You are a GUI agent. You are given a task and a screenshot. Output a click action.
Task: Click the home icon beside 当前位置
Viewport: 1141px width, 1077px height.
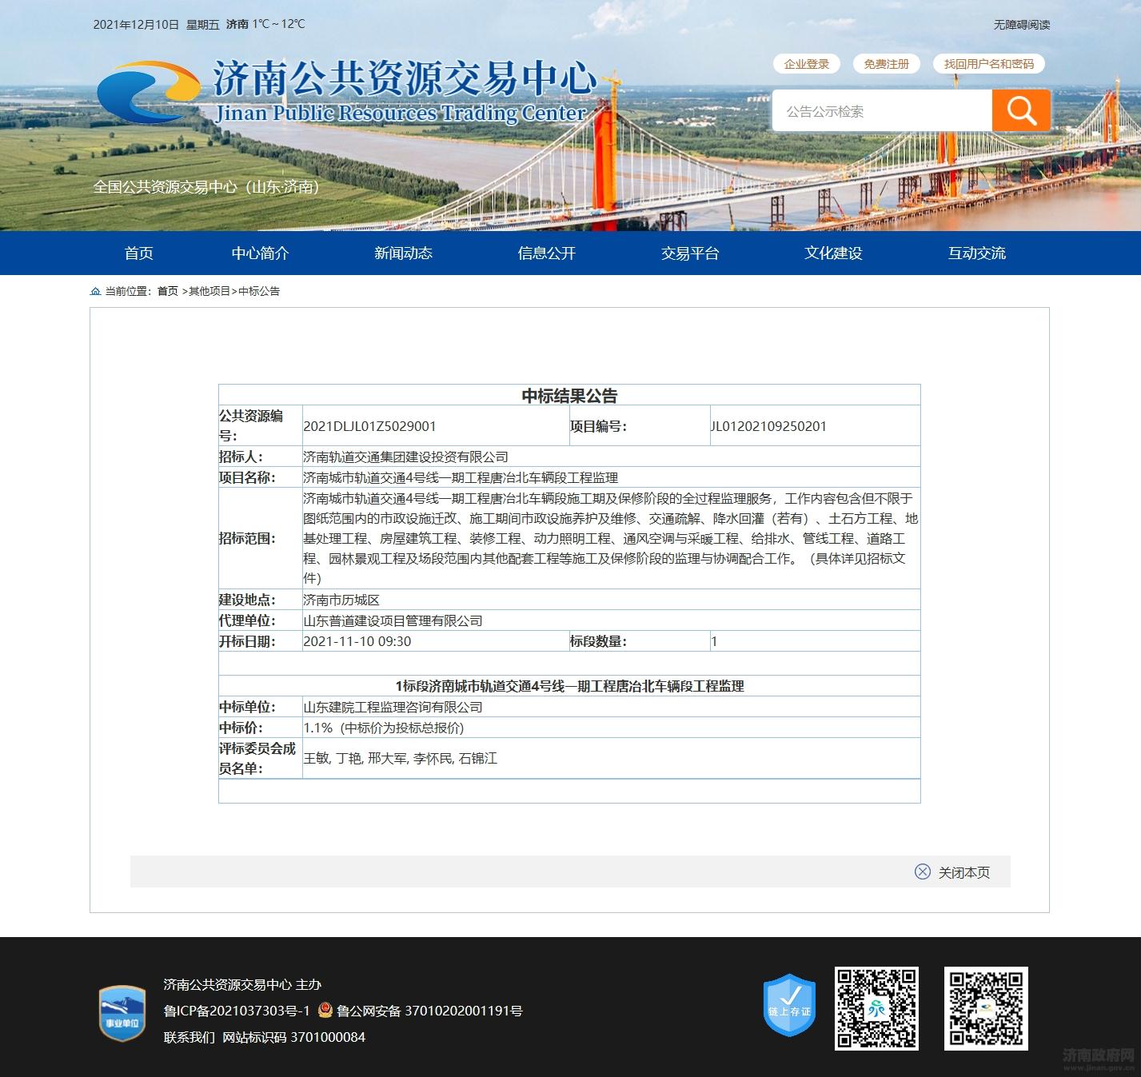pos(96,292)
